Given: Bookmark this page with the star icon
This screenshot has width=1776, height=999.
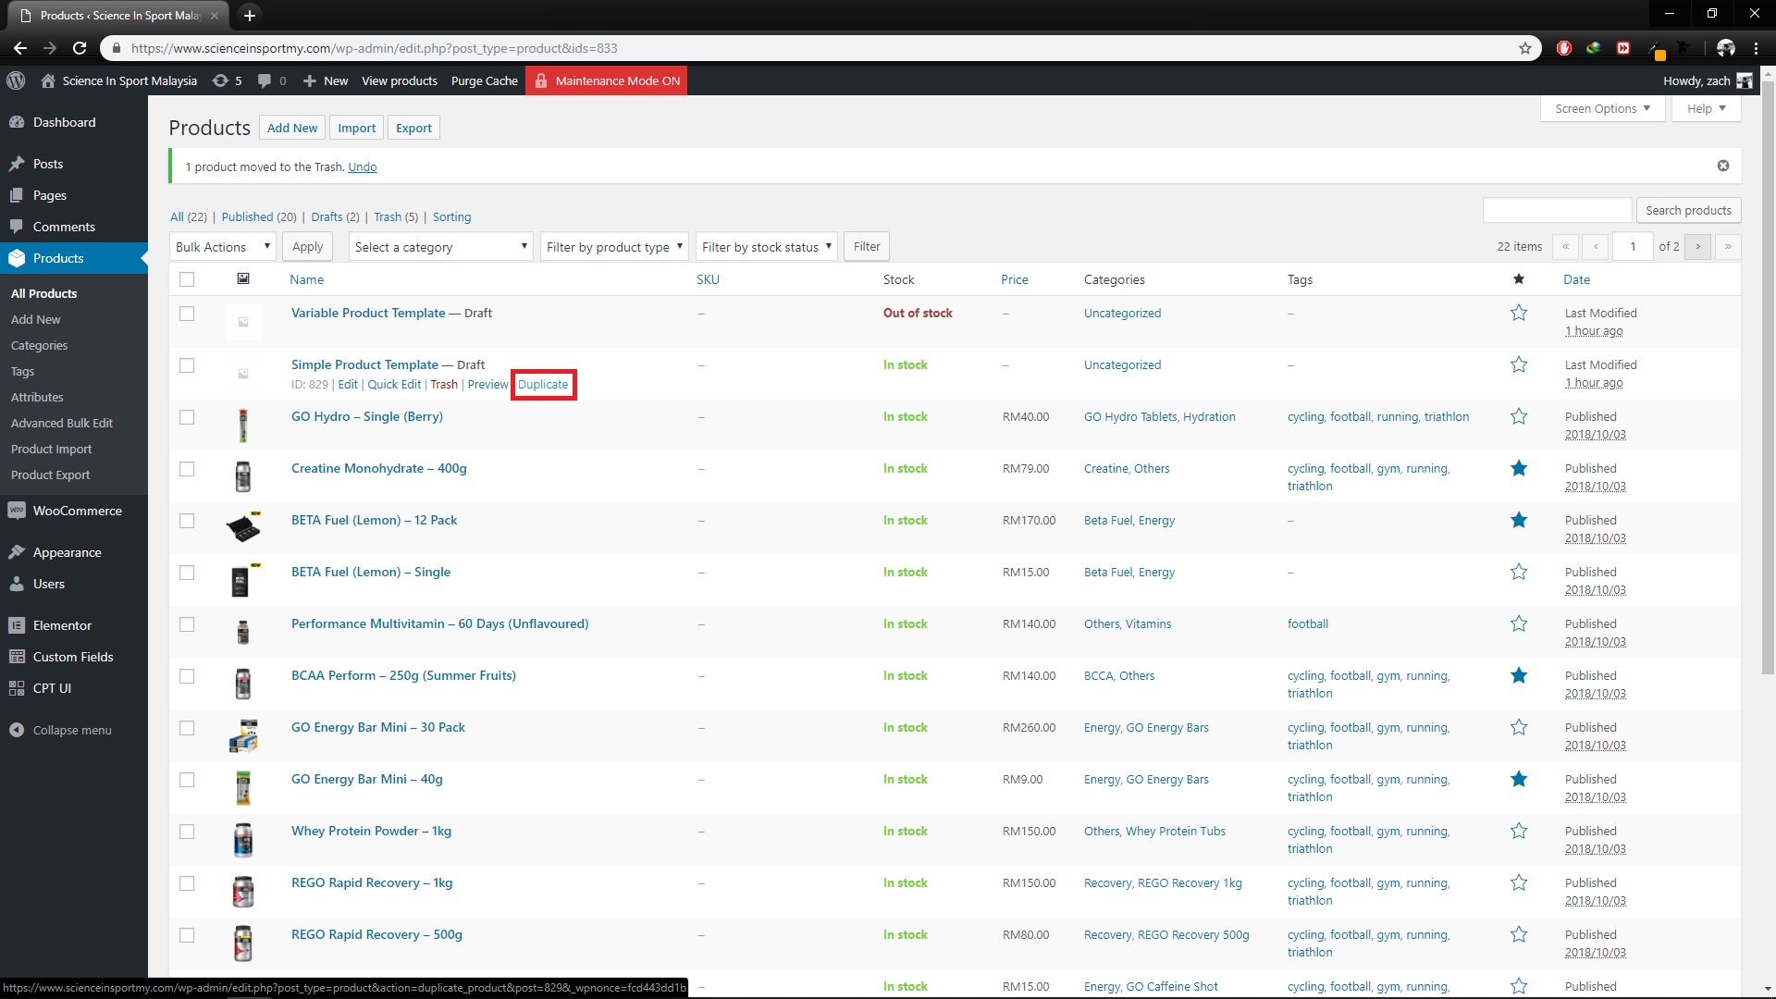Looking at the screenshot, I should coord(1525,48).
